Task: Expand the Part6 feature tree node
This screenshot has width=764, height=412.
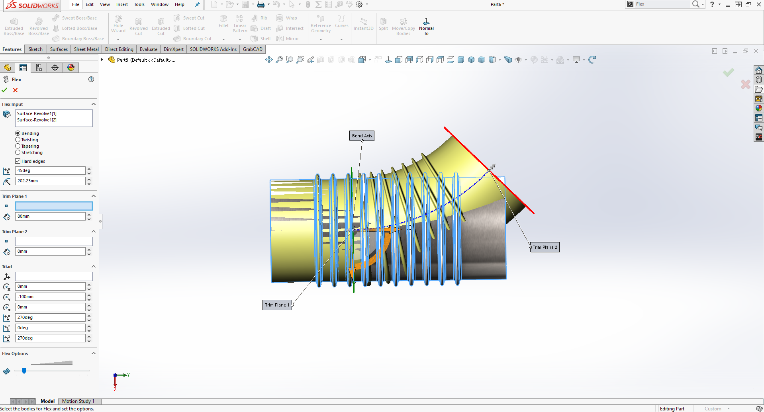Action: pyautogui.click(x=102, y=60)
